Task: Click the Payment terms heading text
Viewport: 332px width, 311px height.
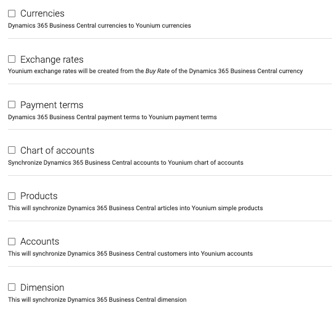Action: [52, 105]
